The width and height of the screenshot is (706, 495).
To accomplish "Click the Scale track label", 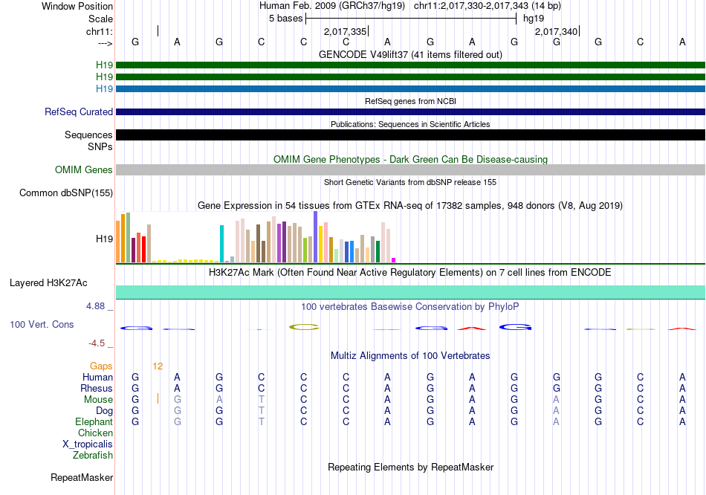I will coord(100,19).
